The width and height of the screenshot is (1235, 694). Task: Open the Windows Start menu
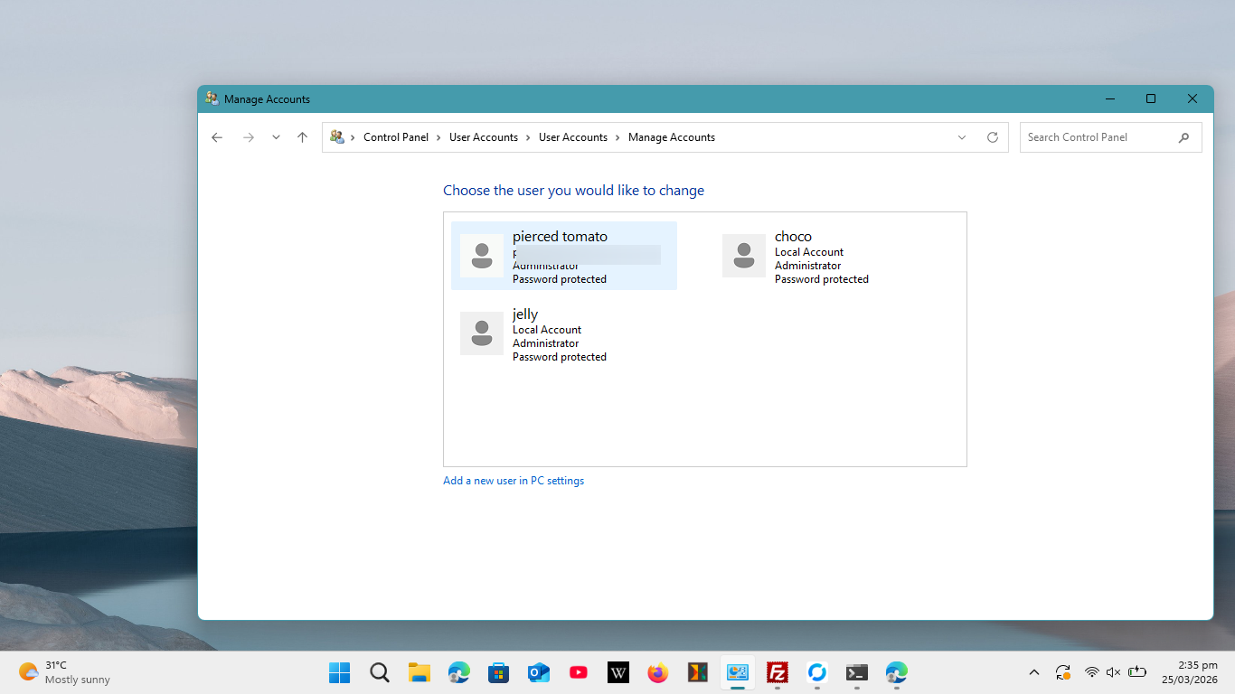point(340,672)
